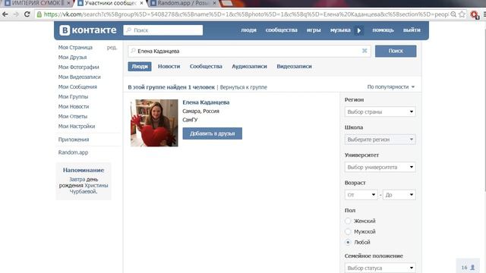Open Мои Сообщения in sidebar

click(77, 86)
